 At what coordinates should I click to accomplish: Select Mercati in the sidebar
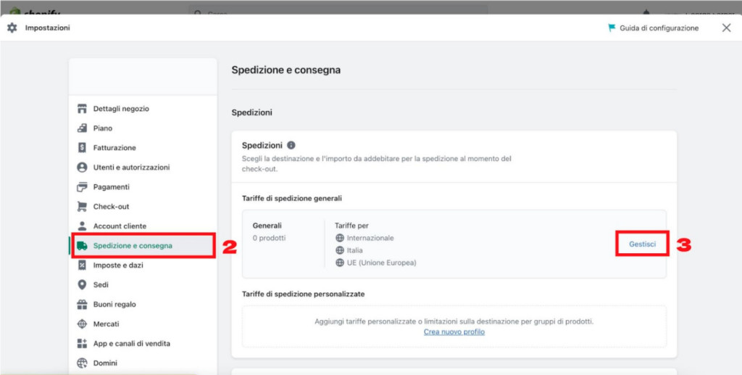[x=106, y=324]
